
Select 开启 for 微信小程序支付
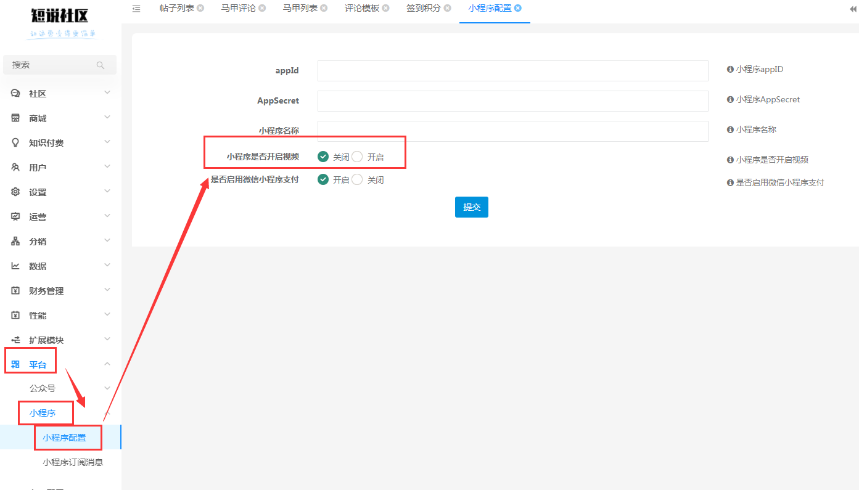323,179
